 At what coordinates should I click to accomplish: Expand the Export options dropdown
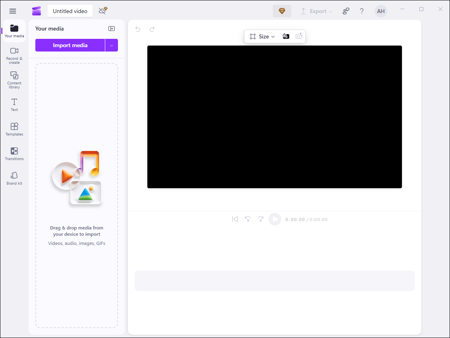pos(317,11)
